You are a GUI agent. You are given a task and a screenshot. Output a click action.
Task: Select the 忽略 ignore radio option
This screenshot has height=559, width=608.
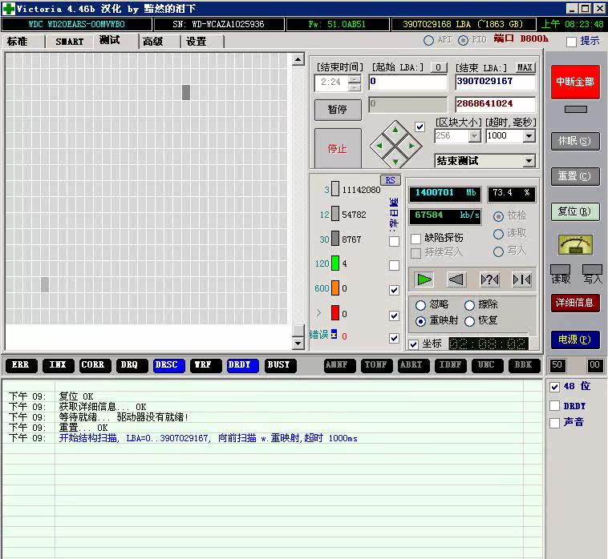pos(421,305)
